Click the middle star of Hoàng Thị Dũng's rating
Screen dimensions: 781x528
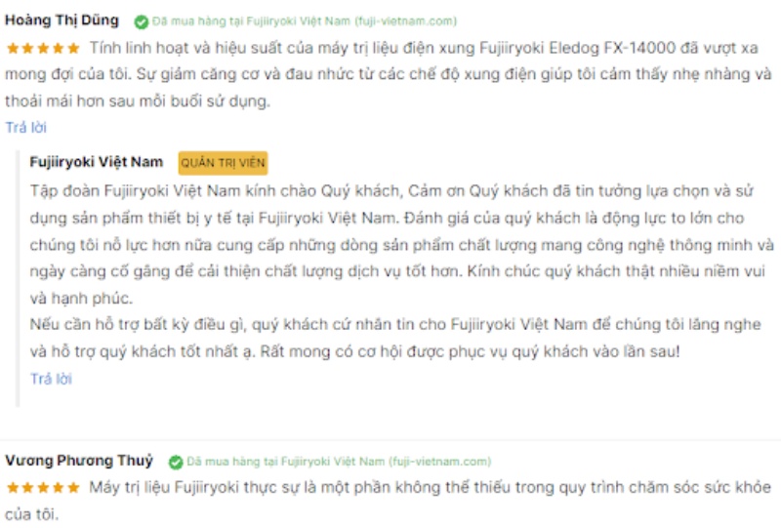43,49
